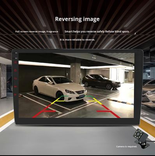Viewport: 155px width, 156px height.
Task: Tap the red volume up icon
Action: coord(16,87)
